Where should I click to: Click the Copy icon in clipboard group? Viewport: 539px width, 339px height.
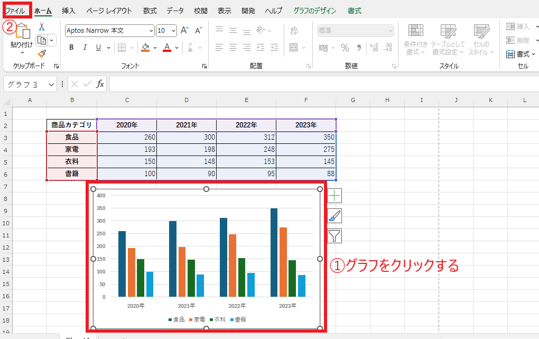(x=42, y=41)
